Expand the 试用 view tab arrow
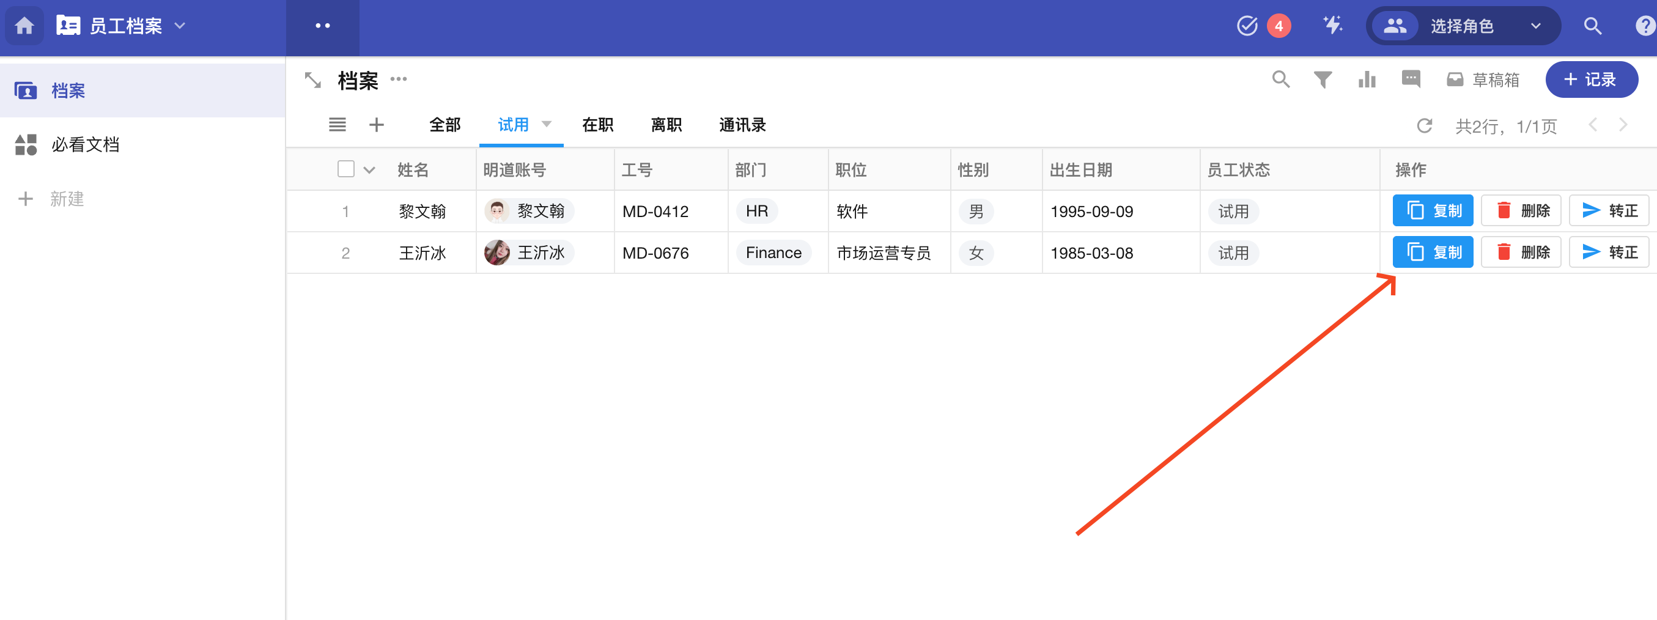The width and height of the screenshot is (1657, 620). 547,124
